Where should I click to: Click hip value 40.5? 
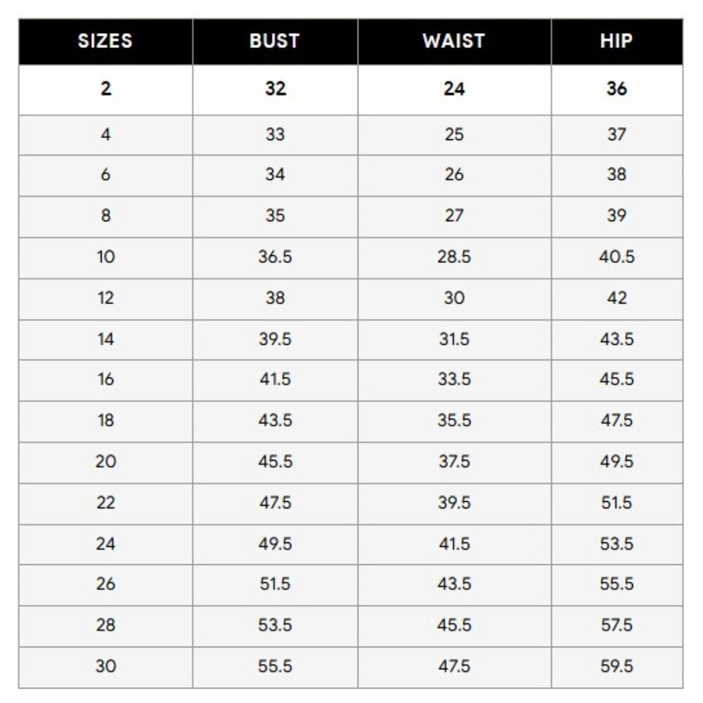point(617,257)
